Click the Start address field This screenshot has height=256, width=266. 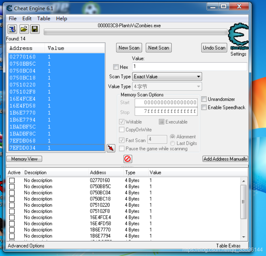166,102
